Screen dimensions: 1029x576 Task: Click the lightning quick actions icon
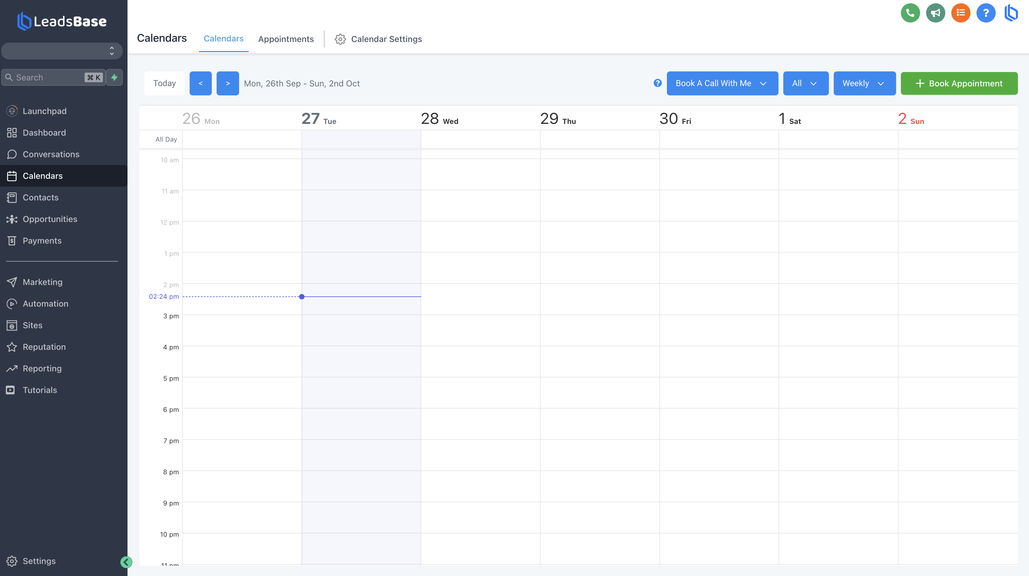point(114,77)
